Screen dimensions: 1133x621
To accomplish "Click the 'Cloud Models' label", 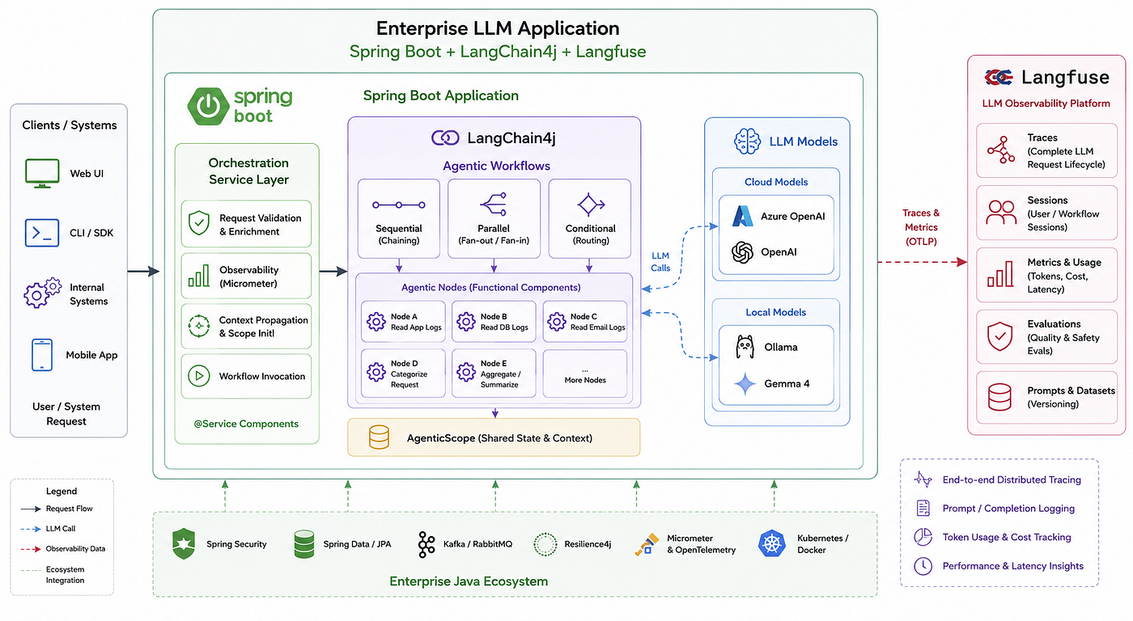I will click(776, 182).
